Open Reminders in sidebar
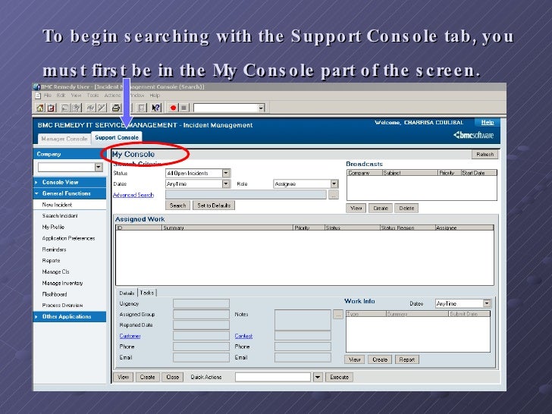This screenshot has height=414, width=552. click(x=55, y=249)
